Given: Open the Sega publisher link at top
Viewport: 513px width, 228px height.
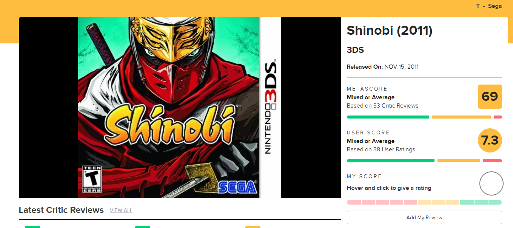Looking at the screenshot, I should click(x=495, y=6).
